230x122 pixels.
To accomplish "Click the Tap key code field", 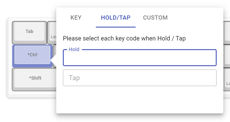I will pos(139,78).
